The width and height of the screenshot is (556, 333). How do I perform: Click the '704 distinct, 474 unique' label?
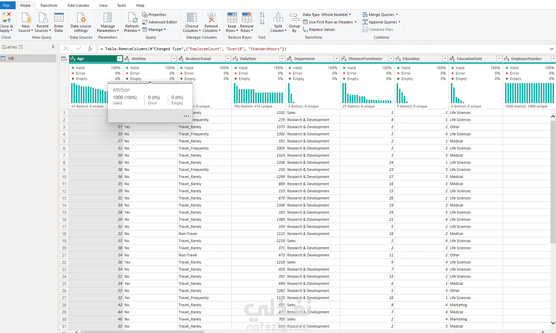253,106
